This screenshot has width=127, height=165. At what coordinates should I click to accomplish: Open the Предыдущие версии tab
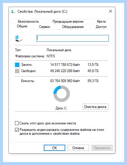pos(68,21)
